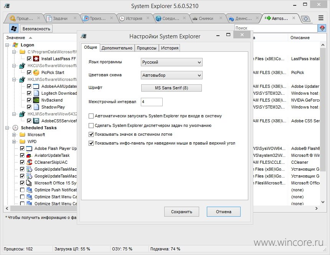The width and height of the screenshot is (330, 255).
Task: Click the Logitech Download file icon
Action: pos(36,93)
